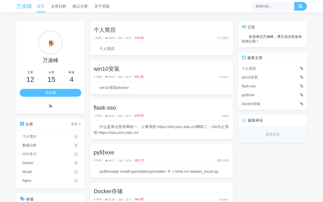Open the py转exe article title
This screenshot has width=323, height=202.
(x=104, y=152)
